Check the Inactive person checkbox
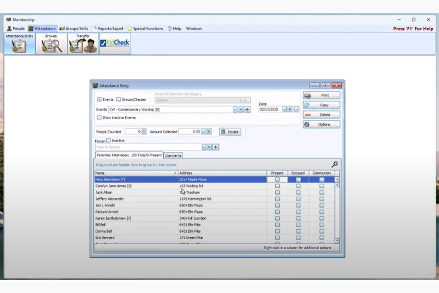 click(x=109, y=140)
